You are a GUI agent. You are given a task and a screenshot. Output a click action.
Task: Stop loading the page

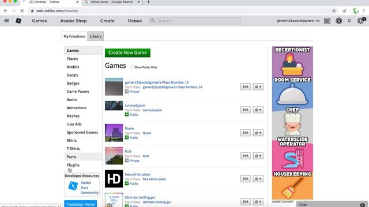pos(22,11)
